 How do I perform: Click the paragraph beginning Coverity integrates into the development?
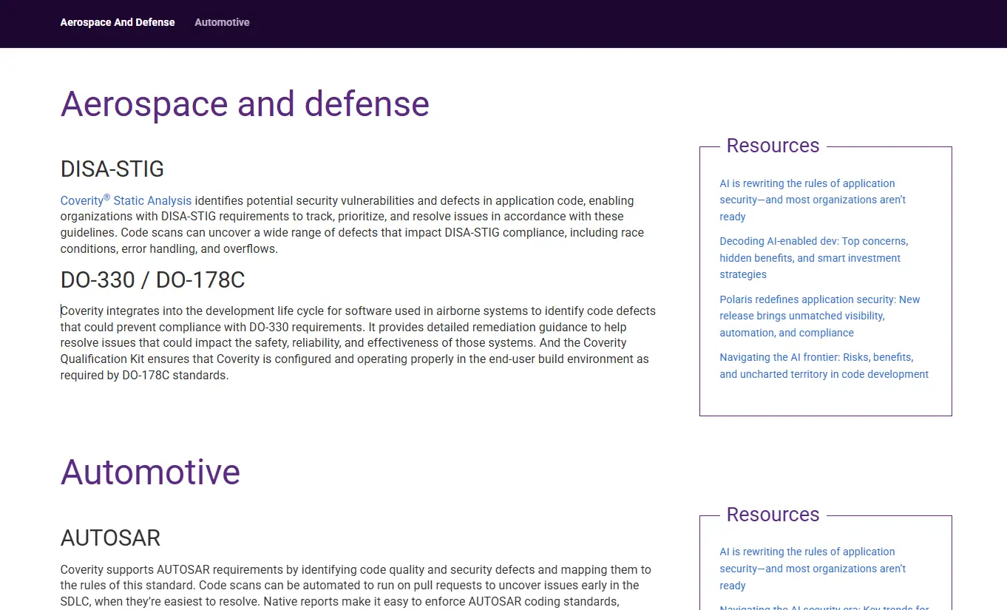coord(358,343)
